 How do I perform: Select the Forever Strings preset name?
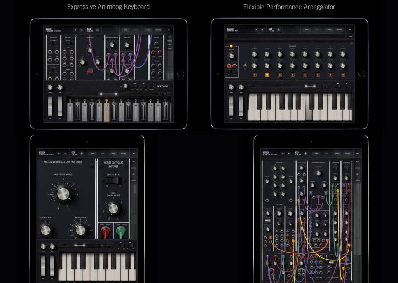click(x=53, y=31)
